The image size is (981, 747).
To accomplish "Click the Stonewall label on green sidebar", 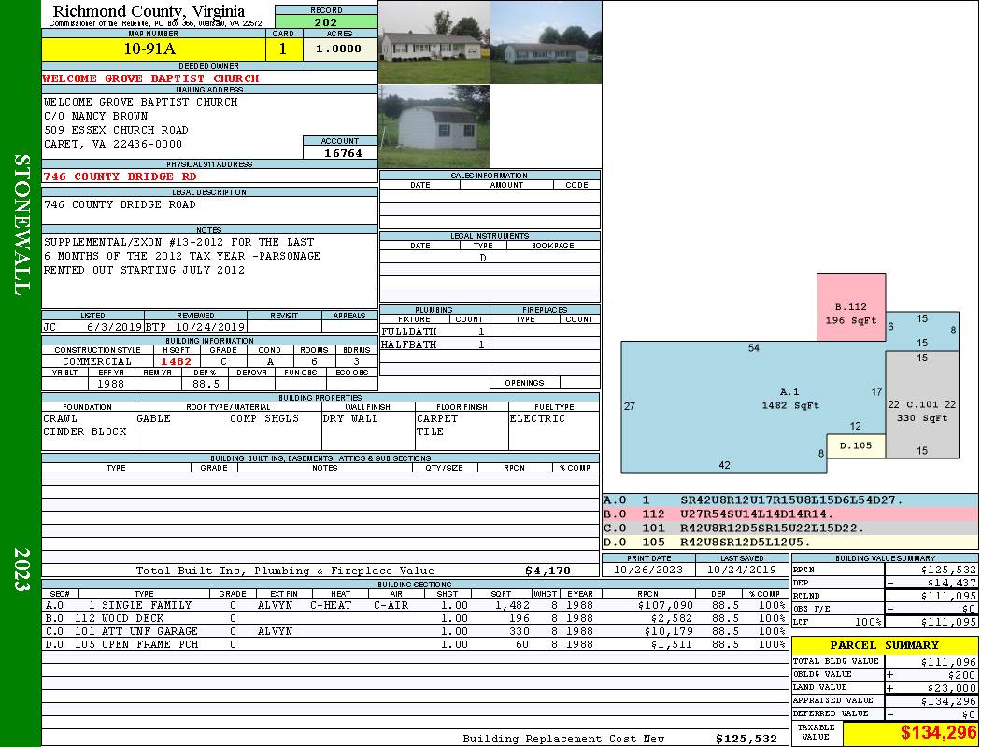I will [x=21, y=224].
